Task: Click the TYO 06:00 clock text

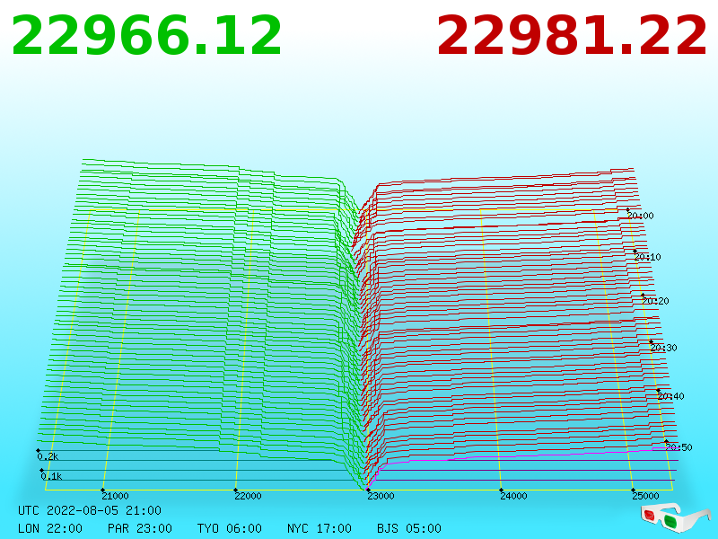Action: click(230, 528)
